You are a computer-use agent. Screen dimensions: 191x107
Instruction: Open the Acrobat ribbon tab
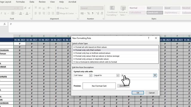tap(72, 2)
